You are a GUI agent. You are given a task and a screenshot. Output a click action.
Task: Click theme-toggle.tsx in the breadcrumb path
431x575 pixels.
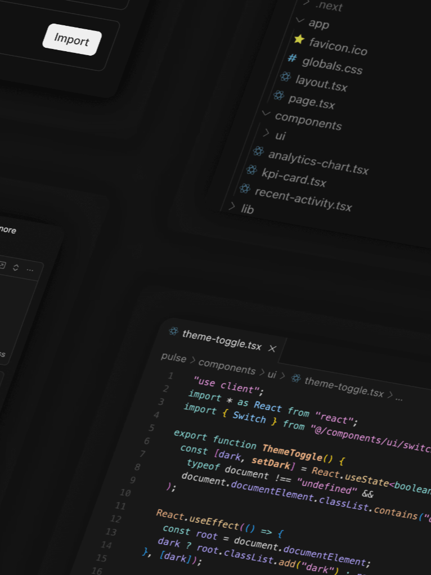(344, 387)
